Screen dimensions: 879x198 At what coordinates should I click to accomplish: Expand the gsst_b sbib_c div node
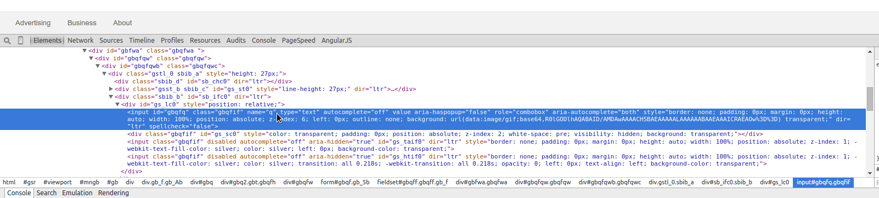111,89
